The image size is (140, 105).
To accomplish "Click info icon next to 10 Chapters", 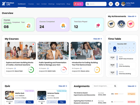I will (x=15, y=68).
